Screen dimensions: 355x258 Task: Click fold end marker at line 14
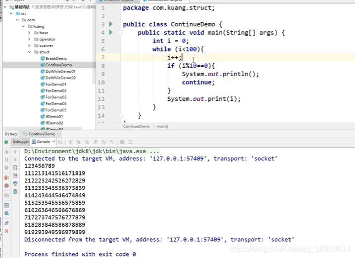click(120, 116)
